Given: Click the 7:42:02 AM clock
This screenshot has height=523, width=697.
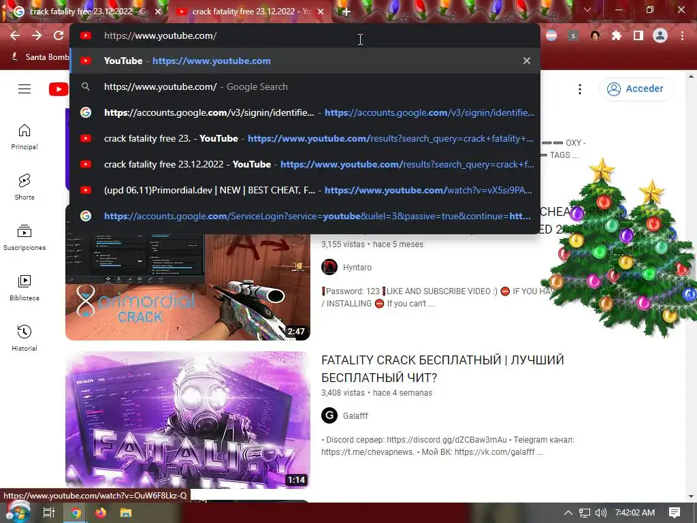Looking at the screenshot, I should click(x=635, y=513).
